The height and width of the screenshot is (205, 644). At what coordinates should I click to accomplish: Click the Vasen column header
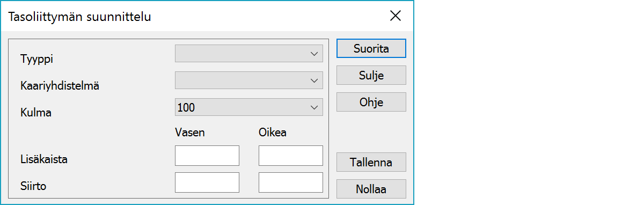[x=190, y=133]
